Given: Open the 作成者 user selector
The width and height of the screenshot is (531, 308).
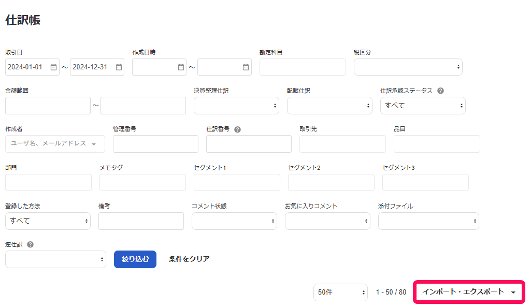Looking at the screenshot, I should pyautogui.click(x=55, y=144).
